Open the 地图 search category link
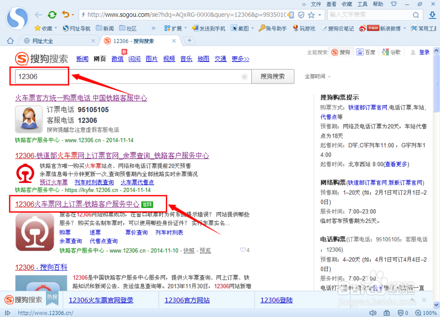Image resolution: width=440 pixels, height=317 pixels. click(203, 59)
